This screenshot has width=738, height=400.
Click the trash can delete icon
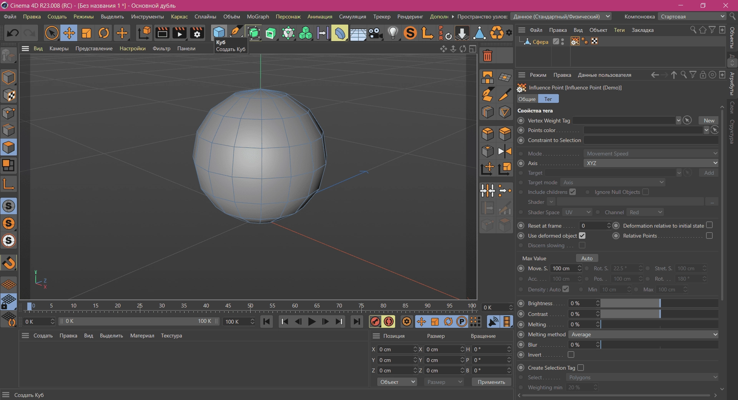click(487, 56)
